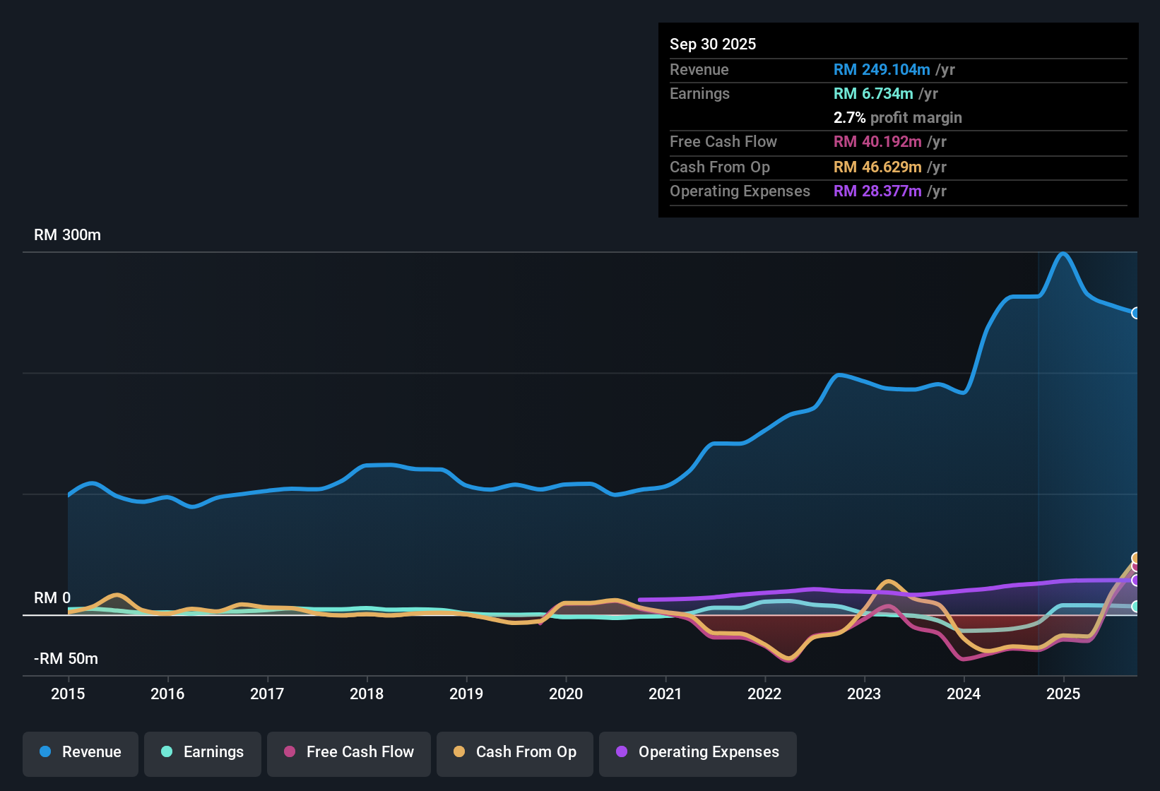Click the purple Operating Expenses endpoint marker

click(1136, 581)
